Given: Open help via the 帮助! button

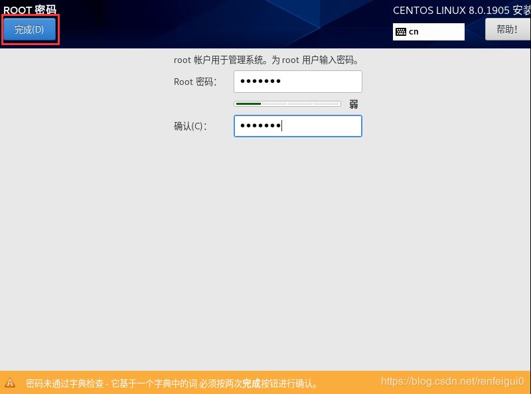Looking at the screenshot, I should [507, 30].
